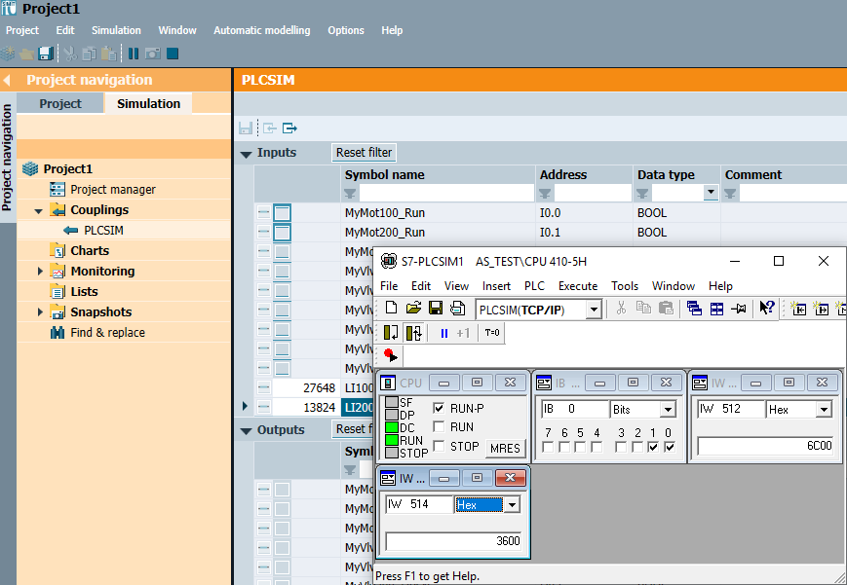Expand the Monitoring tree node

click(x=40, y=272)
